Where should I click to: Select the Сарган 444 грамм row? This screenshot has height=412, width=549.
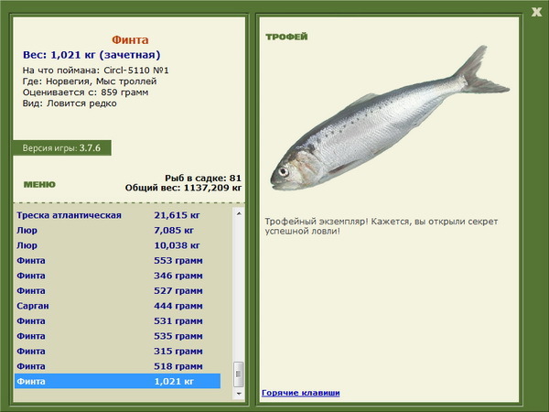point(118,306)
